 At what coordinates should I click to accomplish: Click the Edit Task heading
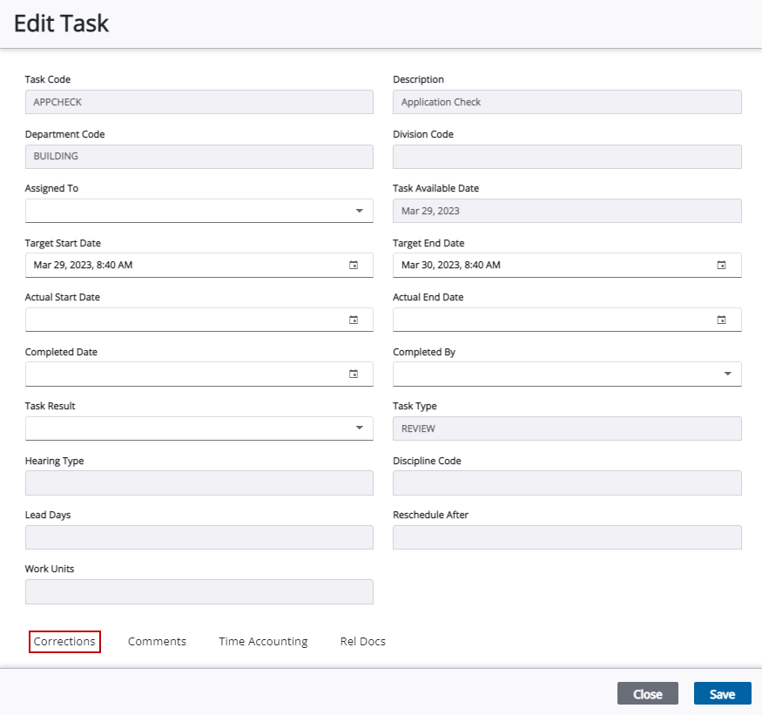point(61,24)
